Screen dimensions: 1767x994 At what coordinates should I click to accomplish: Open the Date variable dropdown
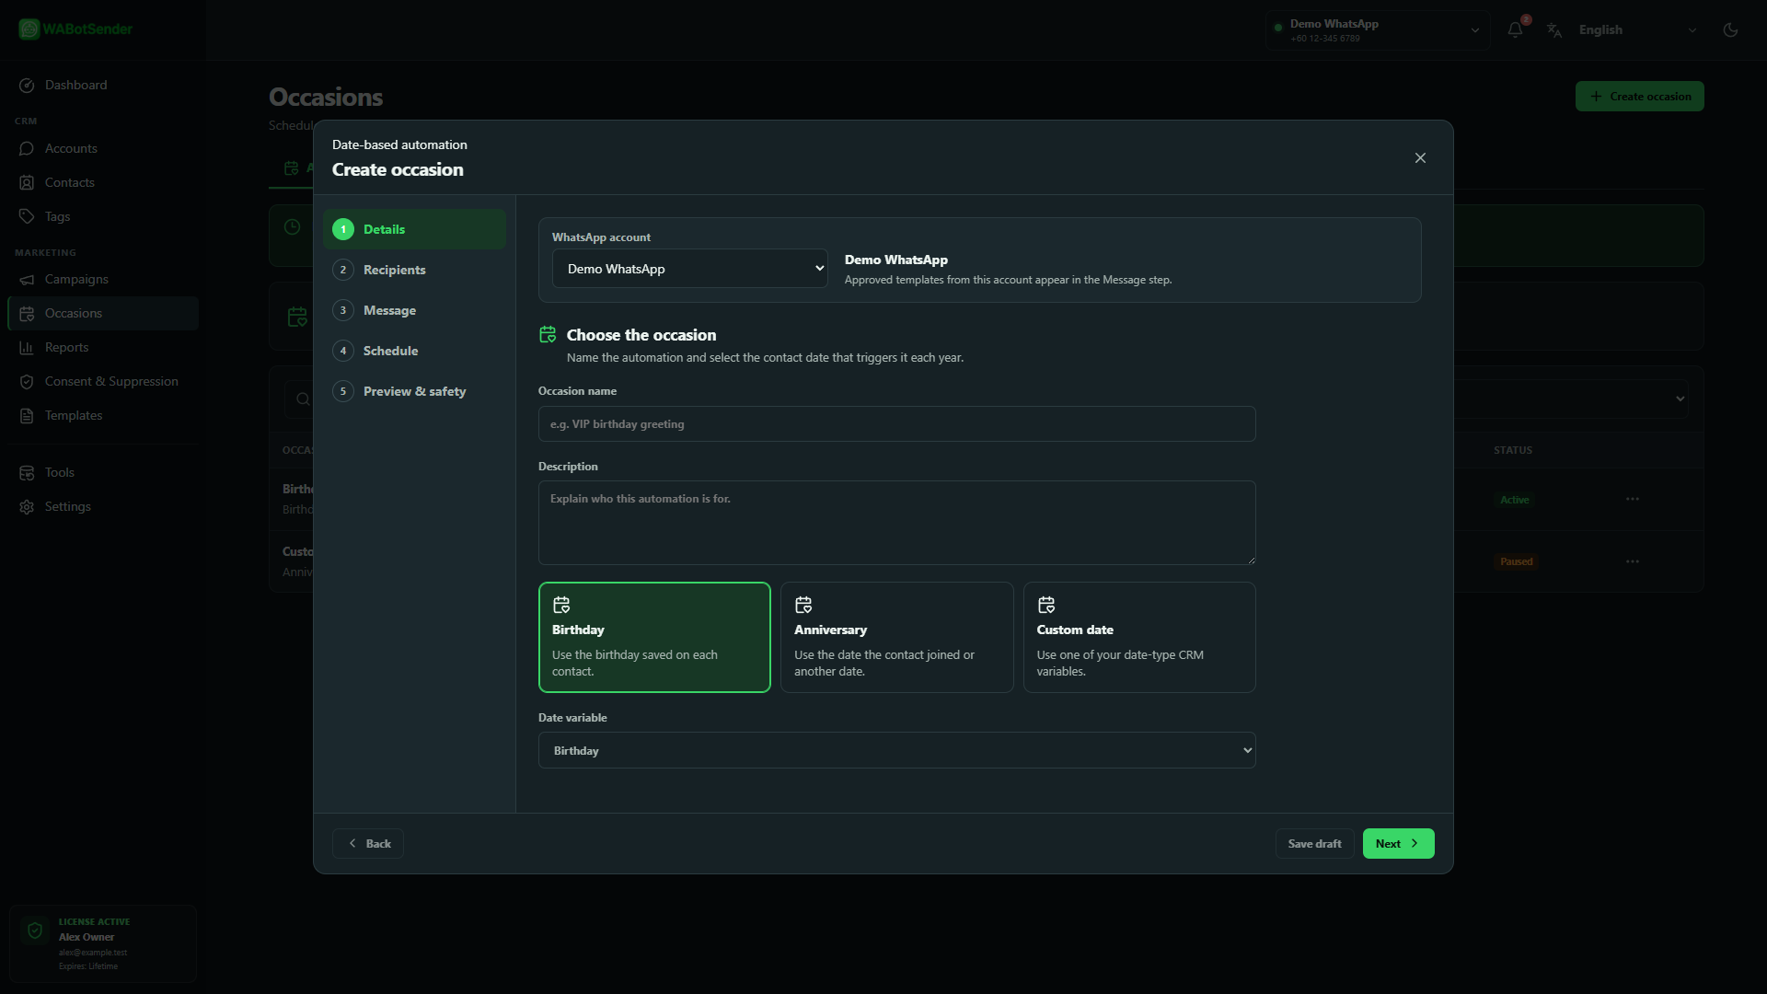(896, 750)
